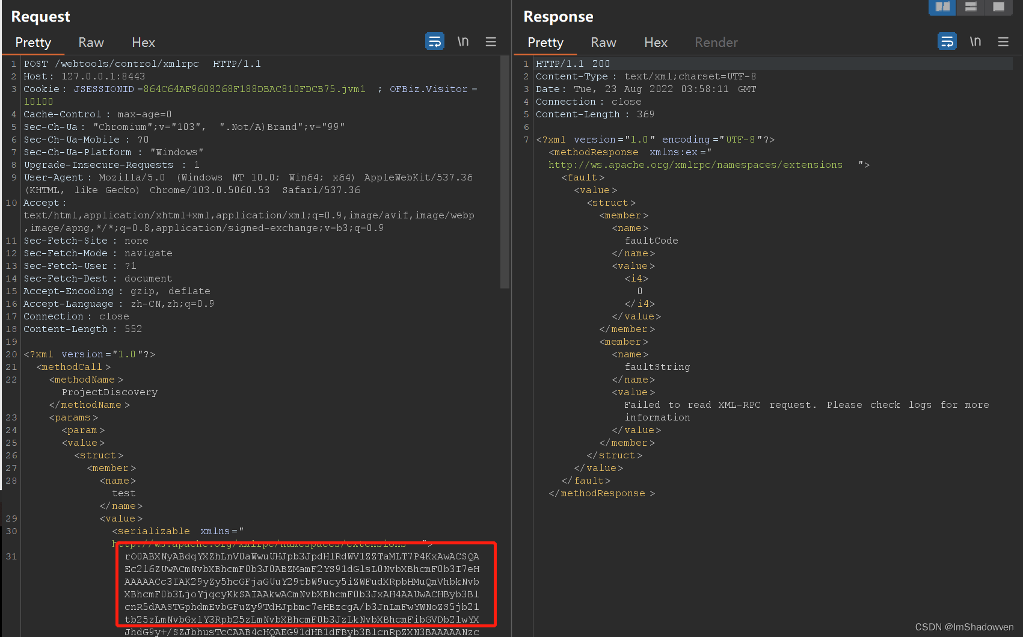
Task: Click the Sec-Ch-Ua-Platform "Windows" header line
Action: coord(113,152)
